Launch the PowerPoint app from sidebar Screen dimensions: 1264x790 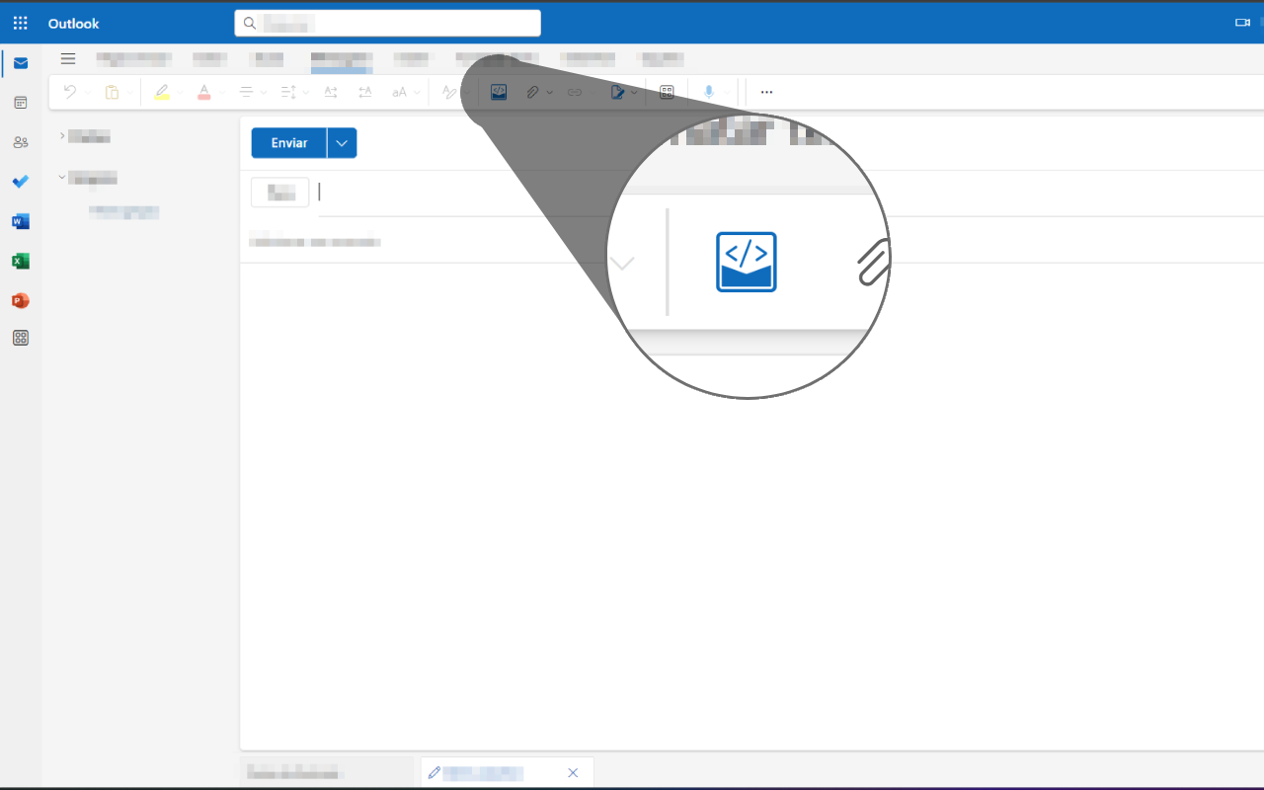[21, 300]
